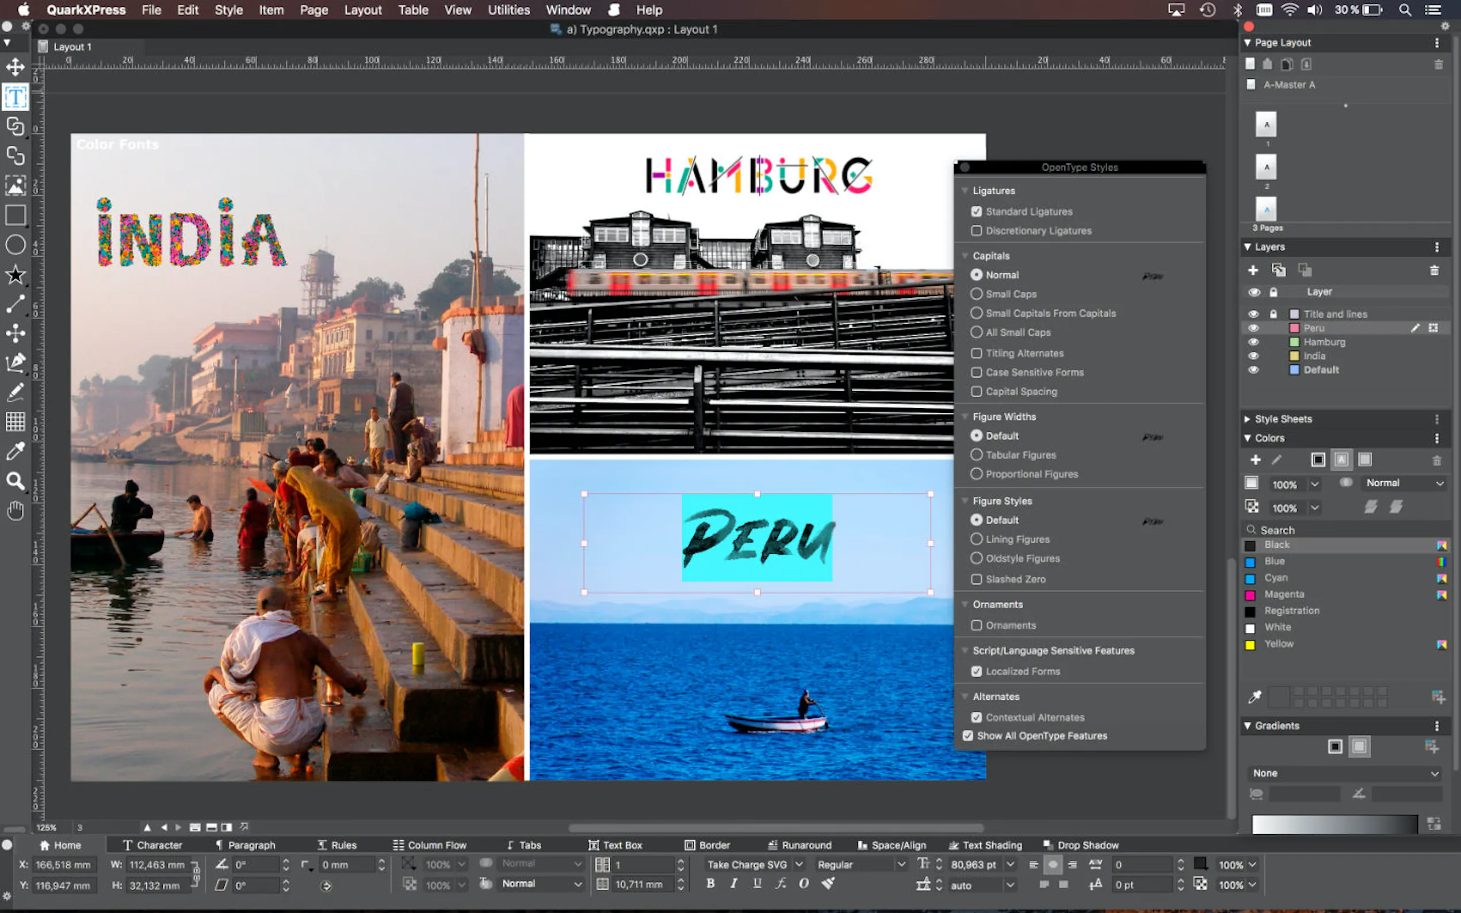The height and width of the screenshot is (913, 1461).
Task: Select the Zoom magnifier tool
Action: click(15, 481)
